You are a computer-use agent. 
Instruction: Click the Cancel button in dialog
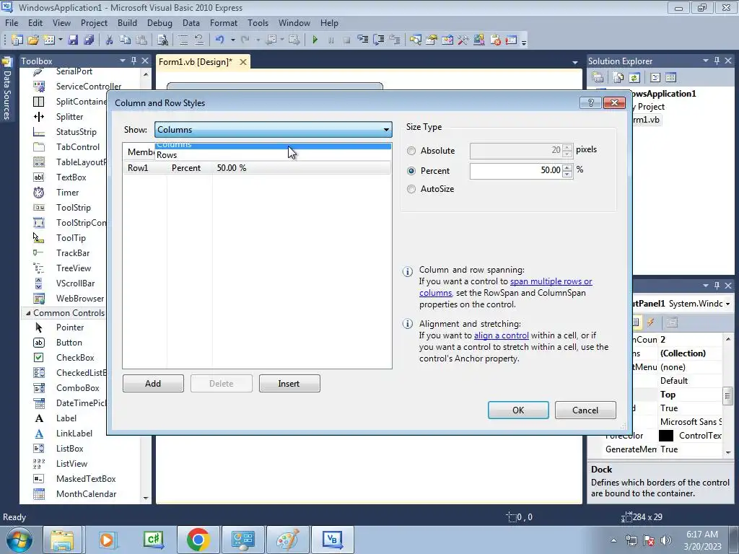(x=585, y=410)
